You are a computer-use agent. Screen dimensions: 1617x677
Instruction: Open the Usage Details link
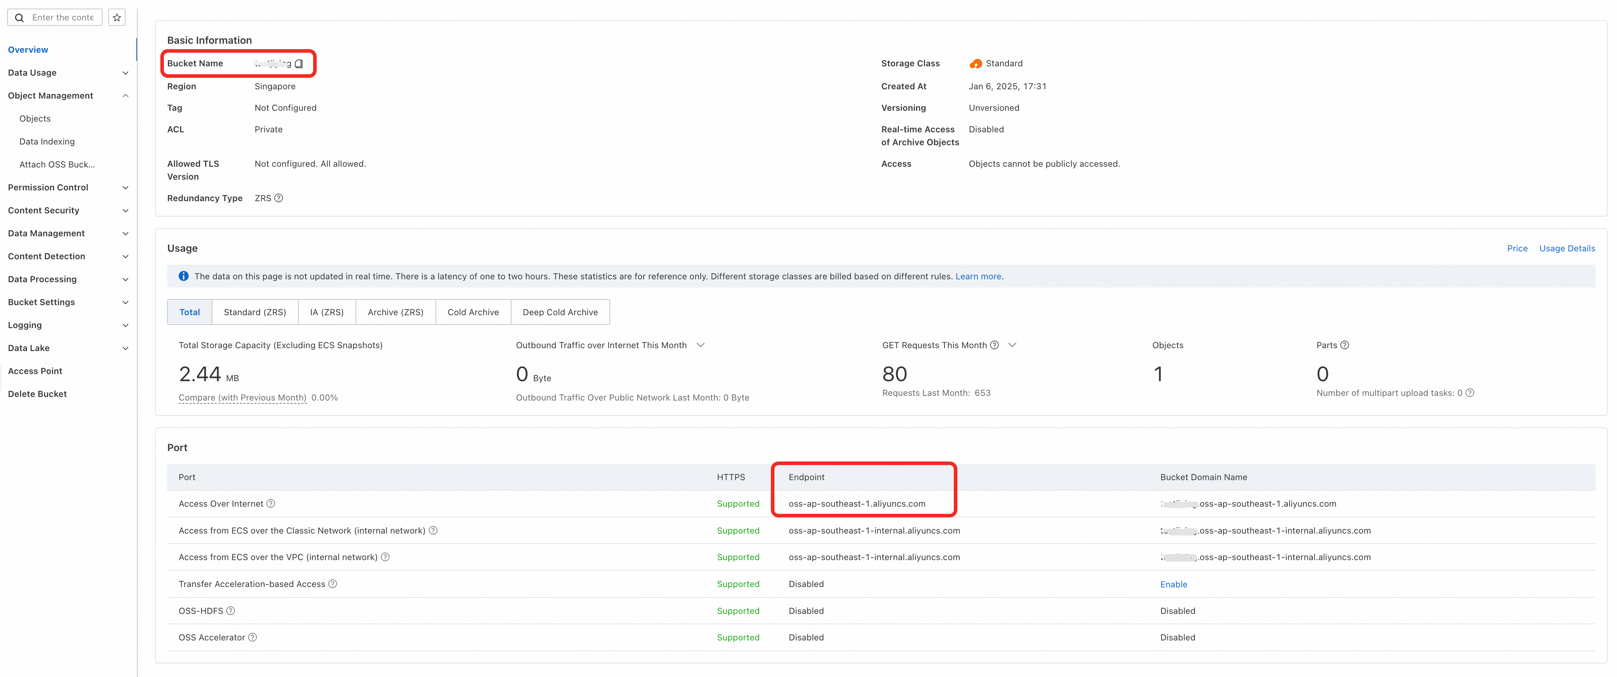(1567, 248)
